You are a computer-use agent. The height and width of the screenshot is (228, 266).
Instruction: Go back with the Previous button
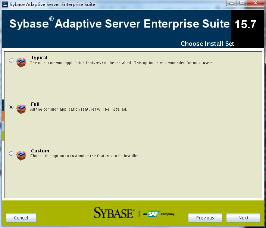(205, 218)
